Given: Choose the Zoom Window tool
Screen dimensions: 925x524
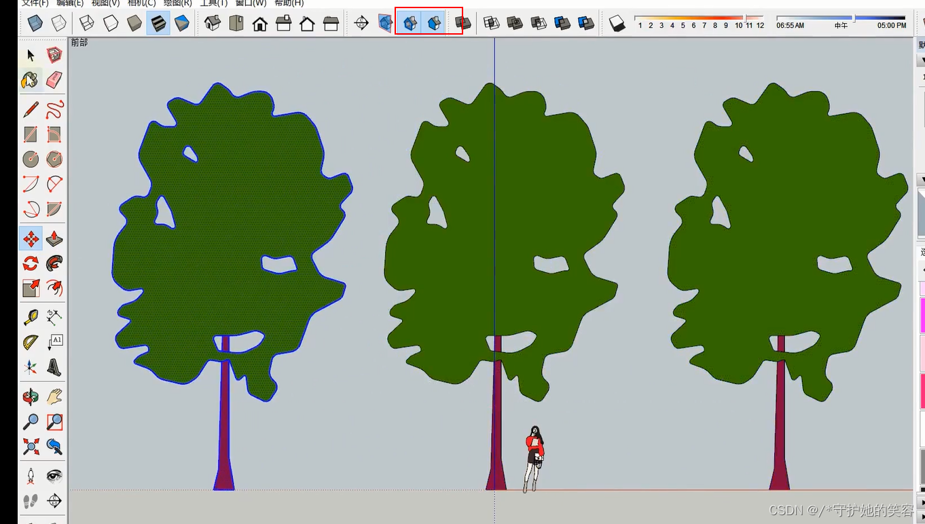Looking at the screenshot, I should [x=54, y=422].
